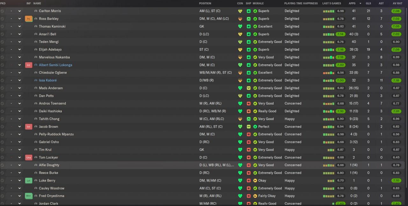The height and width of the screenshot is (206, 408).
Task: Open Alfie Doughty's player name link
Action: 49,165
